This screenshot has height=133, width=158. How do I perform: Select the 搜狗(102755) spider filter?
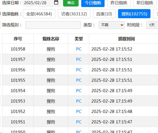pos(134,14)
